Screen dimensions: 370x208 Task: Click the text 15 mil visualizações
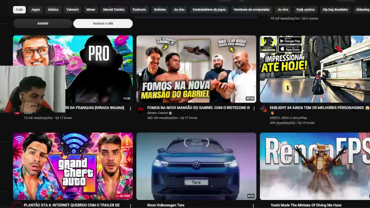38,118
